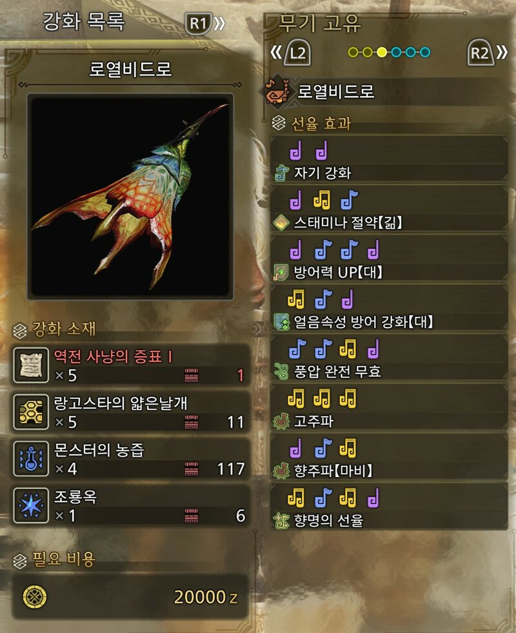Viewport: 516px width, 633px height.
Task: Select the 몬스터의 농즙 flask icon
Action: click(31, 459)
